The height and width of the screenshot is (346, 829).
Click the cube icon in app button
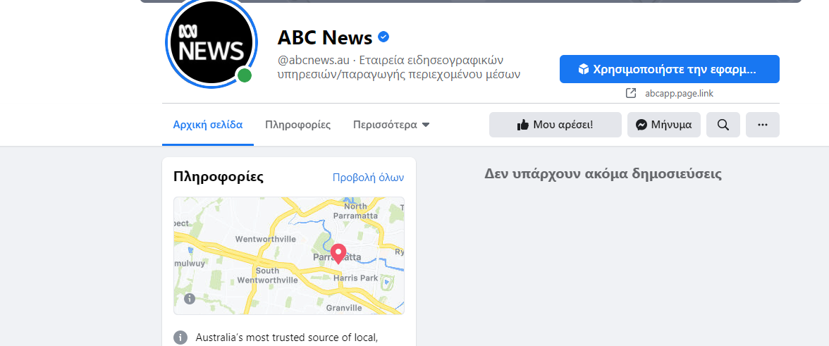click(583, 69)
